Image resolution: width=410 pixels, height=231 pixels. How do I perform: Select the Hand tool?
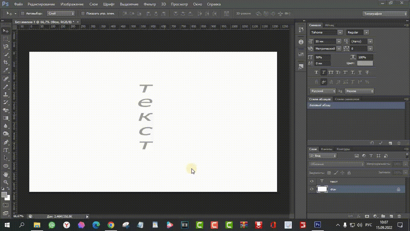pyautogui.click(x=6, y=174)
